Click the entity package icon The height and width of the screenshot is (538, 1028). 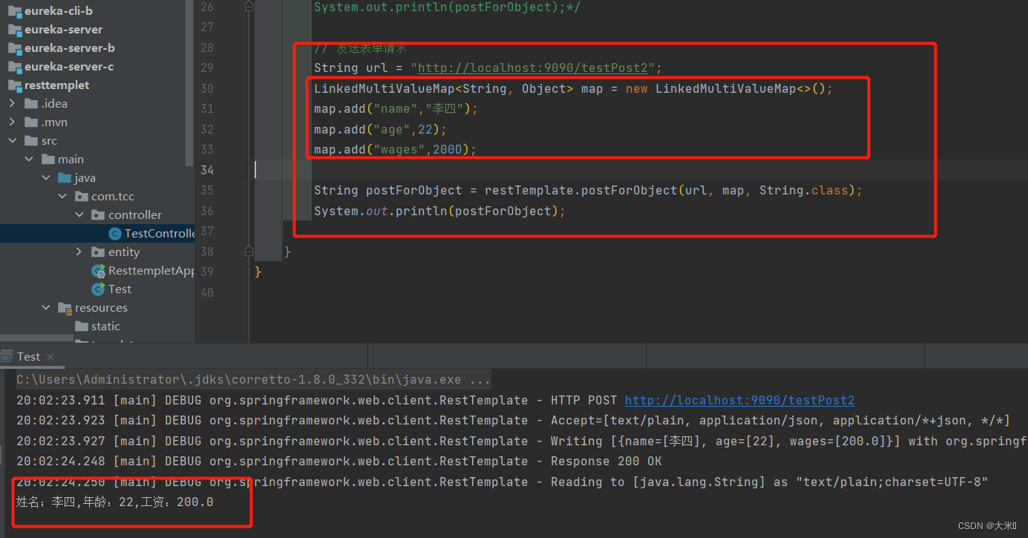tap(98, 252)
